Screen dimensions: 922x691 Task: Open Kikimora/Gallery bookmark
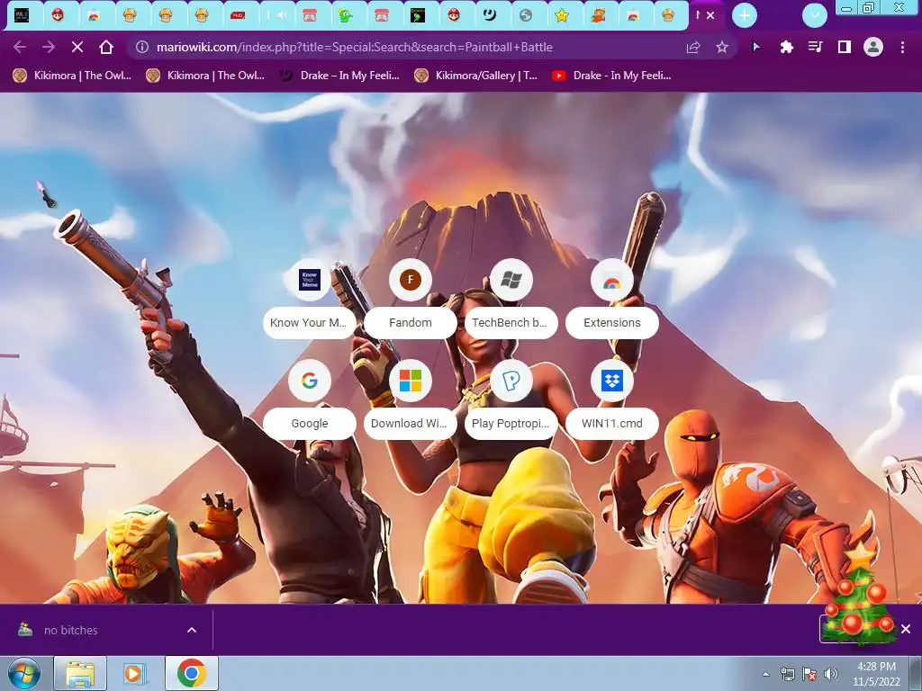click(475, 76)
